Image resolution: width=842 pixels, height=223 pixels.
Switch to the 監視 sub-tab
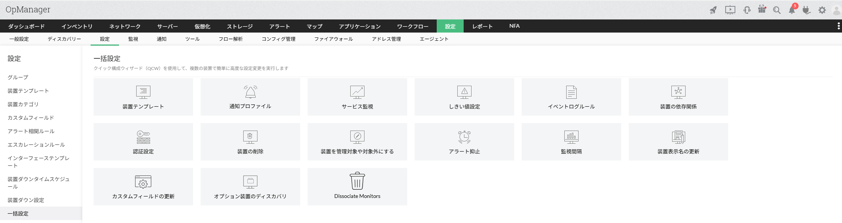click(x=133, y=39)
